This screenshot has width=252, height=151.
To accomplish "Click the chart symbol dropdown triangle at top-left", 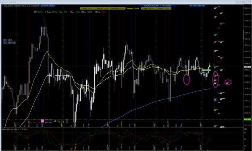I will coord(3,6).
